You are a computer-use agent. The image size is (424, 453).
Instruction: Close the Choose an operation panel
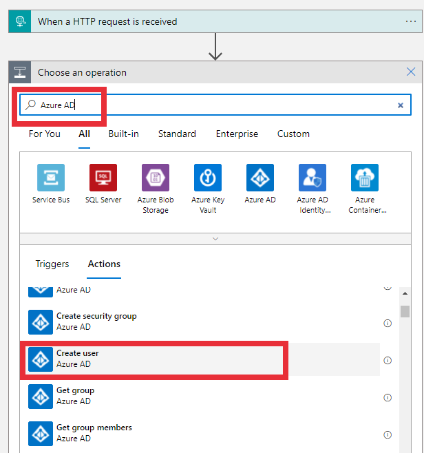pyautogui.click(x=411, y=72)
